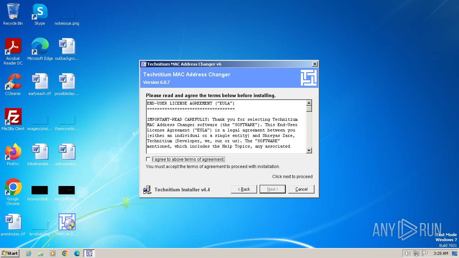Screen dimensions: 459x258
Task: Select Acrobat Reader DC shortcut
Action: 13,52
